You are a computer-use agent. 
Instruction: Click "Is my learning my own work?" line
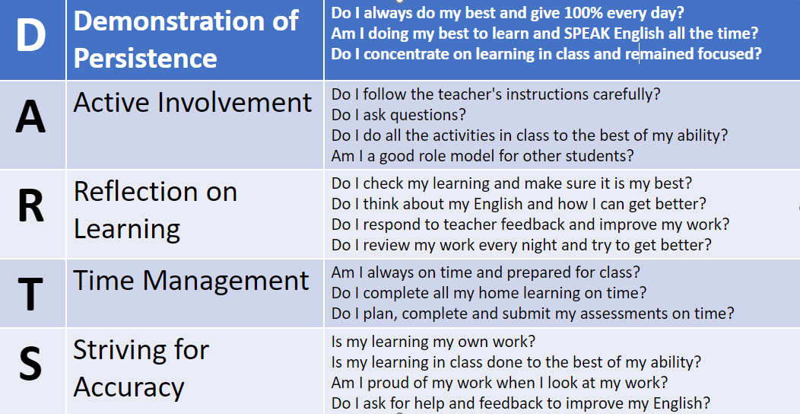click(433, 342)
